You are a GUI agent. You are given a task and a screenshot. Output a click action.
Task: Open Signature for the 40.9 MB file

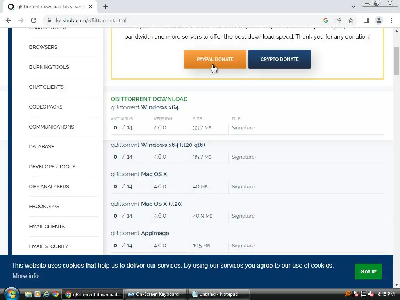coord(243,216)
